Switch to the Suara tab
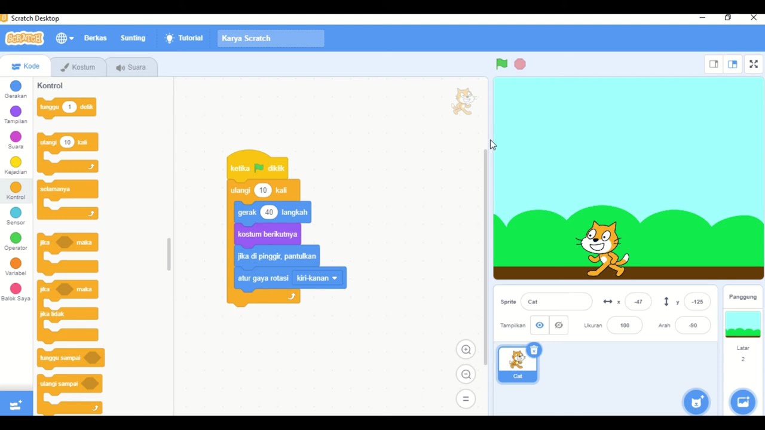This screenshot has width=765, height=430. tap(131, 67)
